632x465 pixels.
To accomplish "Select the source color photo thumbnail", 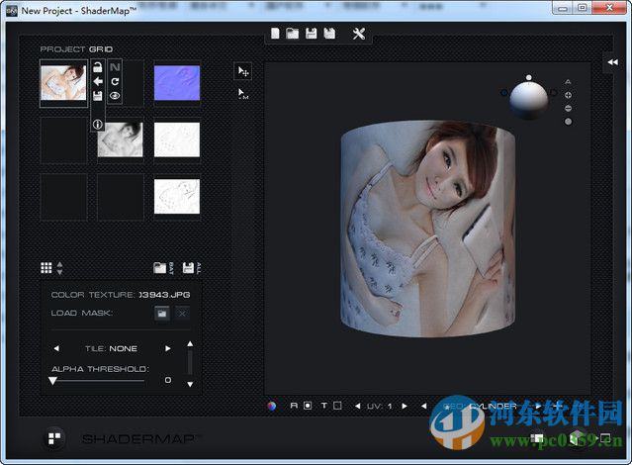I will coord(63,83).
